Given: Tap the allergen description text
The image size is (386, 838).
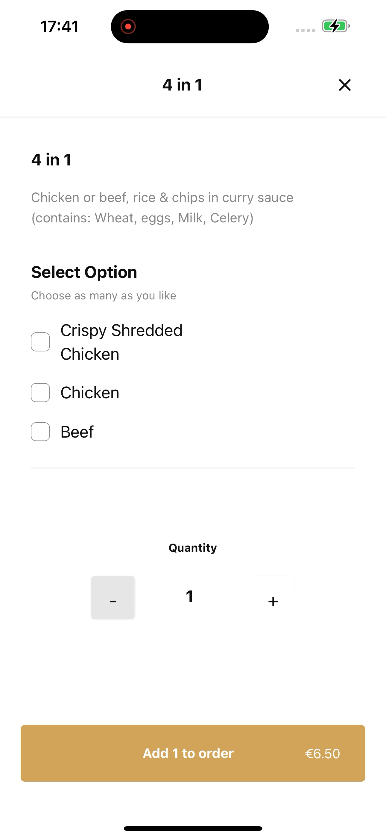Looking at the screenshot, I should click(162, 207).
